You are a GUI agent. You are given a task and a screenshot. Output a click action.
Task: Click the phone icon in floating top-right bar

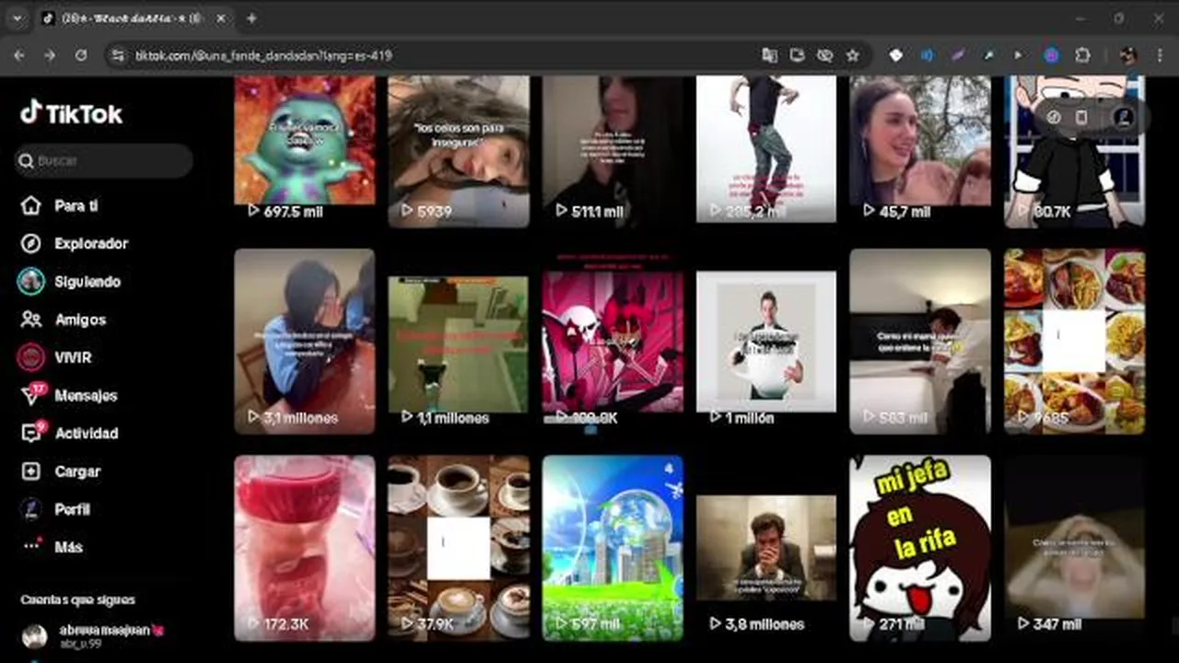tap(1081, 117)
